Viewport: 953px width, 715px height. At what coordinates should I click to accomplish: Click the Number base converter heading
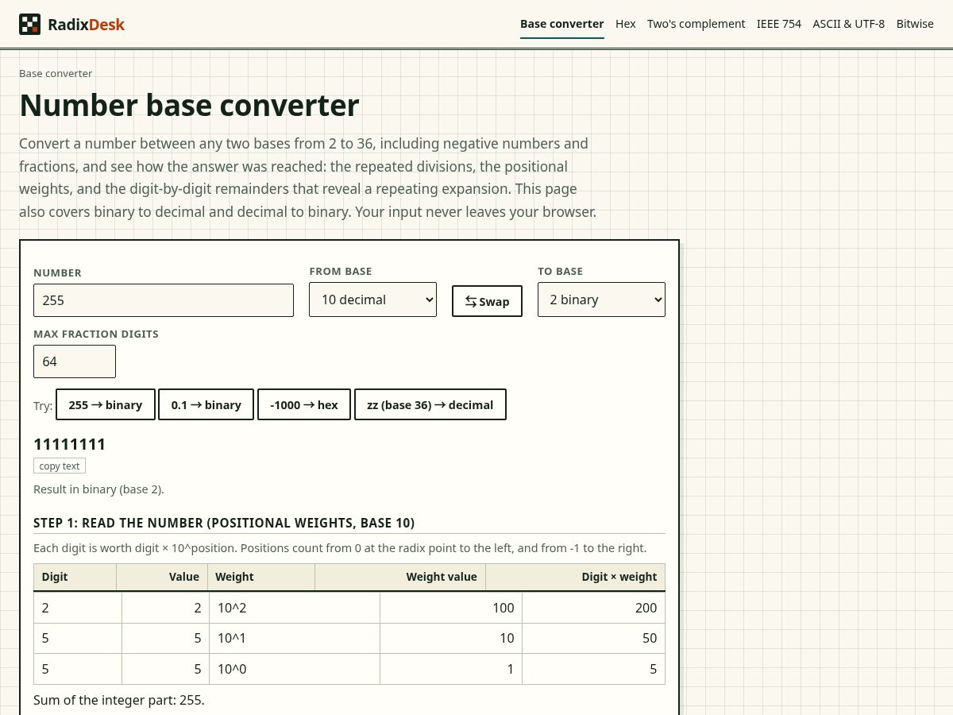[189, 105]
